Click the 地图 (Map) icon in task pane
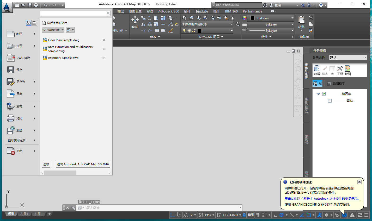This screenshot has height=221, width=372. pos(347,69)
